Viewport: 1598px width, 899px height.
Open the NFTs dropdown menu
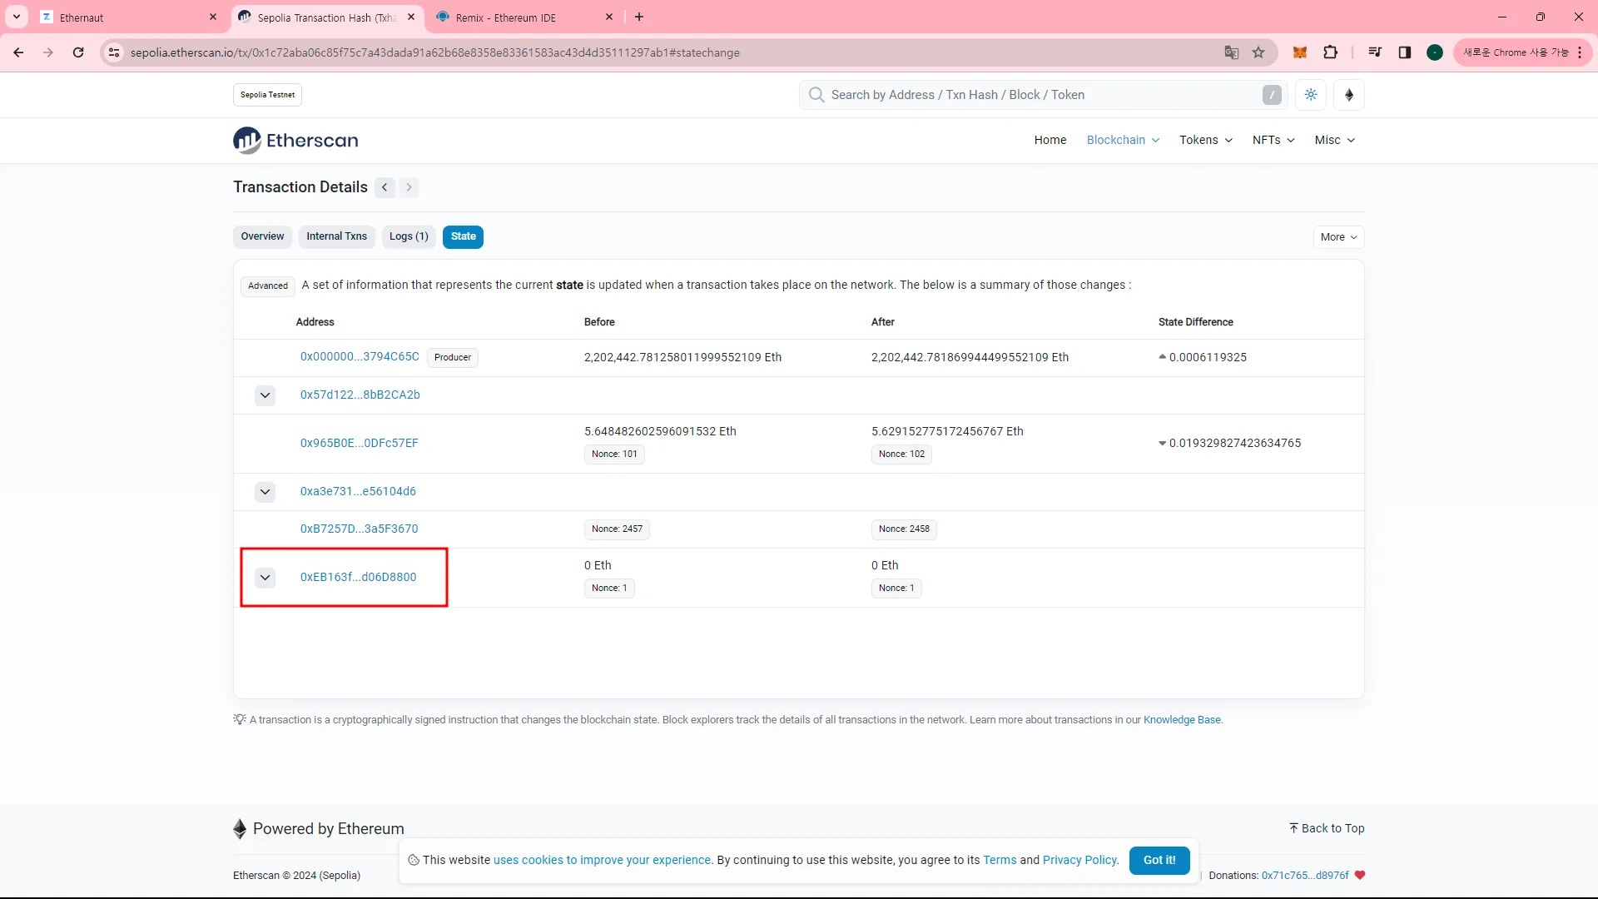(x=1273, y=140)
